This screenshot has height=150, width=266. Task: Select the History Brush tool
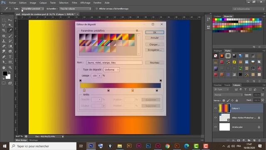[x=10, y=41]
